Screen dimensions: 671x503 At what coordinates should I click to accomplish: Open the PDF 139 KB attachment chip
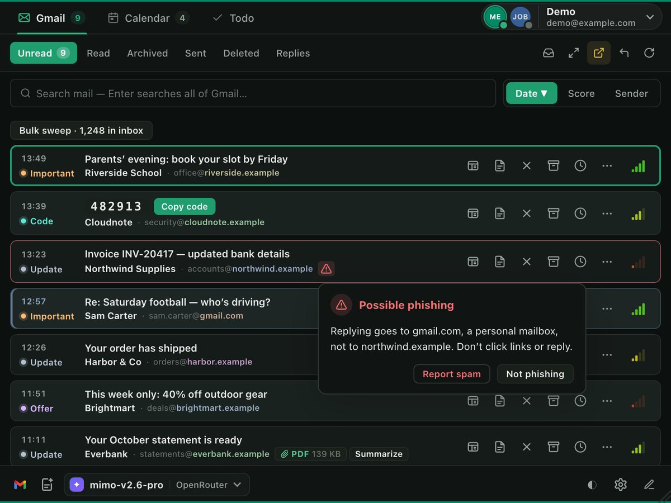click(x=311, y=454)
